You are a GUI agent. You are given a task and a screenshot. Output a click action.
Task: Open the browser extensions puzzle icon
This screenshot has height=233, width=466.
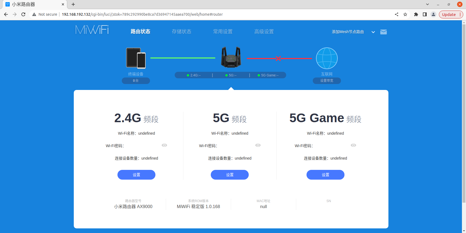[x=416, y=14]
